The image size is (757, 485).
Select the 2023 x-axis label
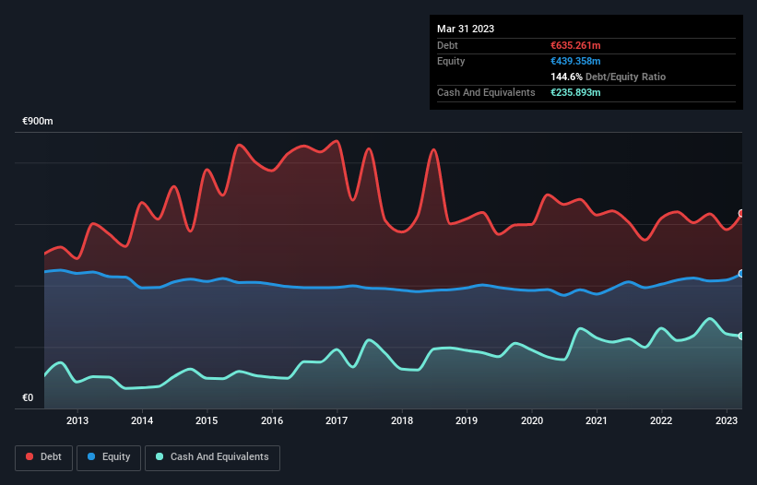[x=726, y=420]
